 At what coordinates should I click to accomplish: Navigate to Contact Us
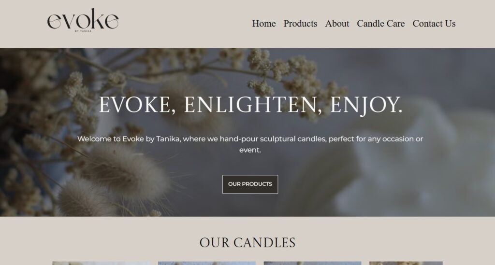pos(434,24)
